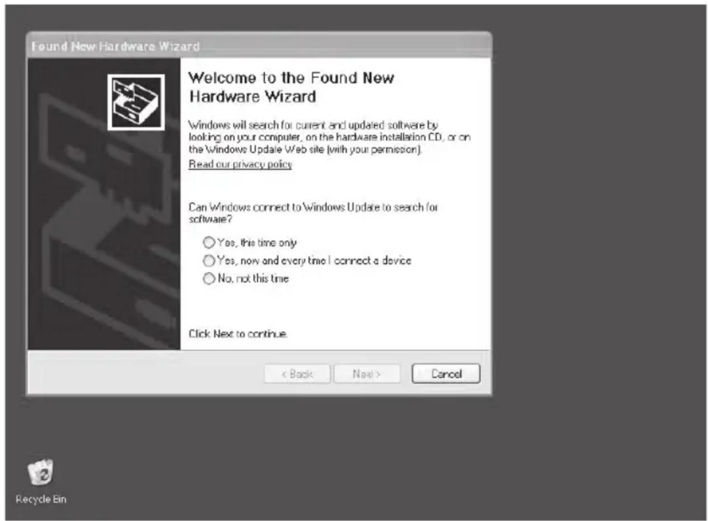Image resolution: width=708 pixels, height=521 pixels.
Task: Click the Back button in the wizard
Action: 297,374
